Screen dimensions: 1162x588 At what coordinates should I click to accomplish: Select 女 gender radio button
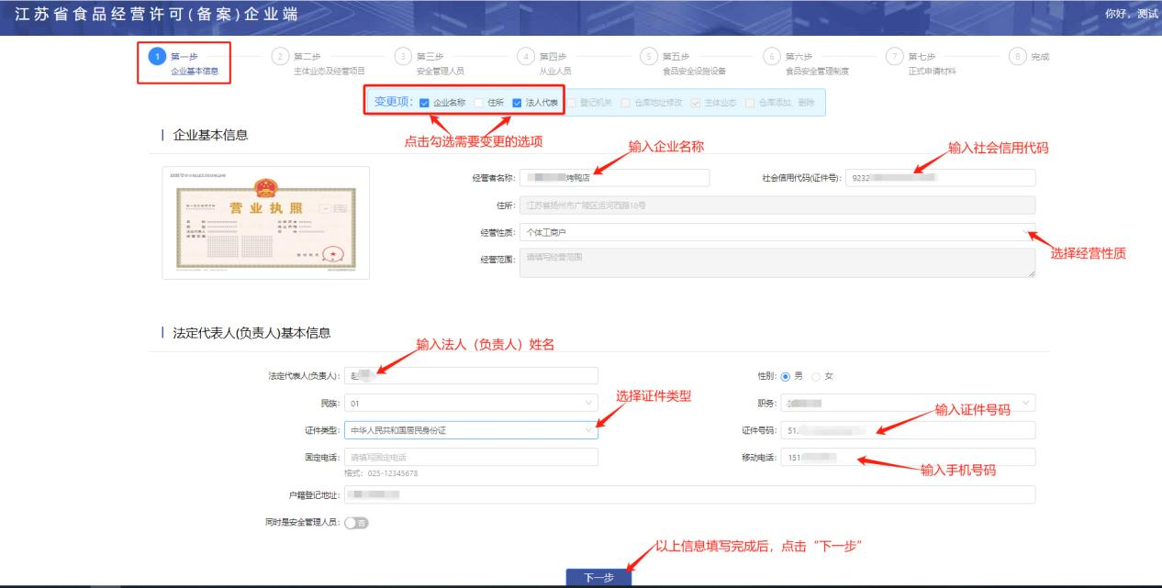click(x=815, y=376)
